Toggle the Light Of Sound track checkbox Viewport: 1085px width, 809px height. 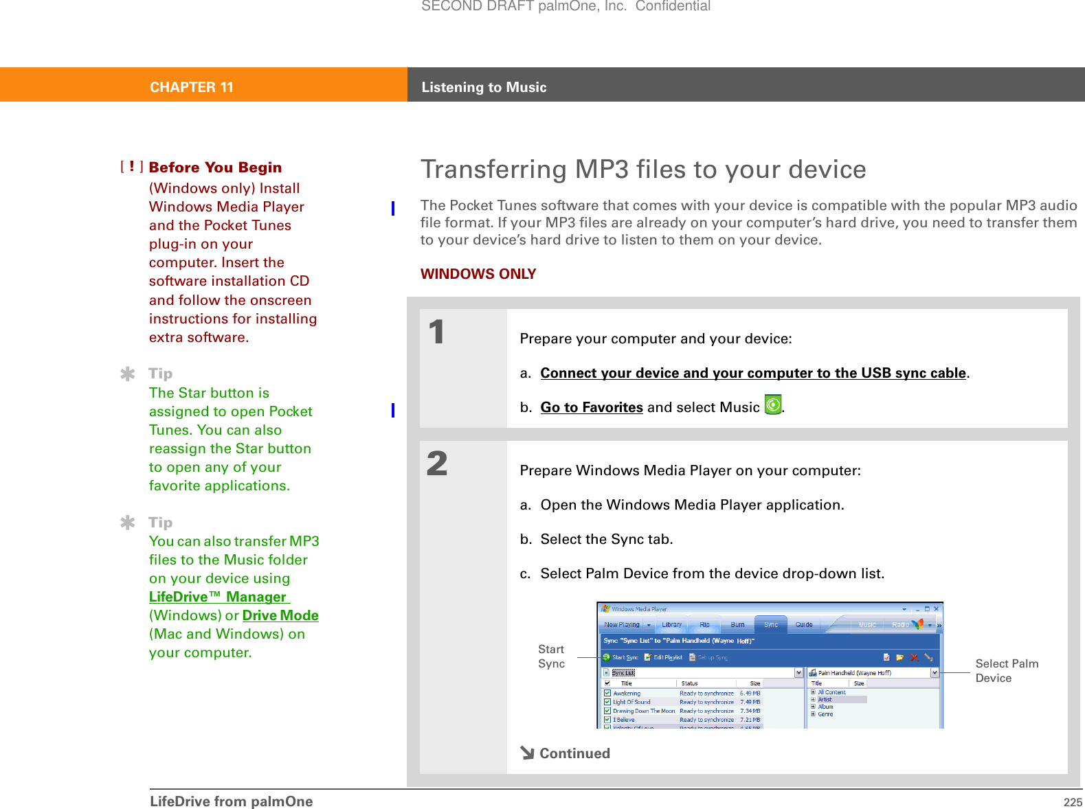(607, 702)
